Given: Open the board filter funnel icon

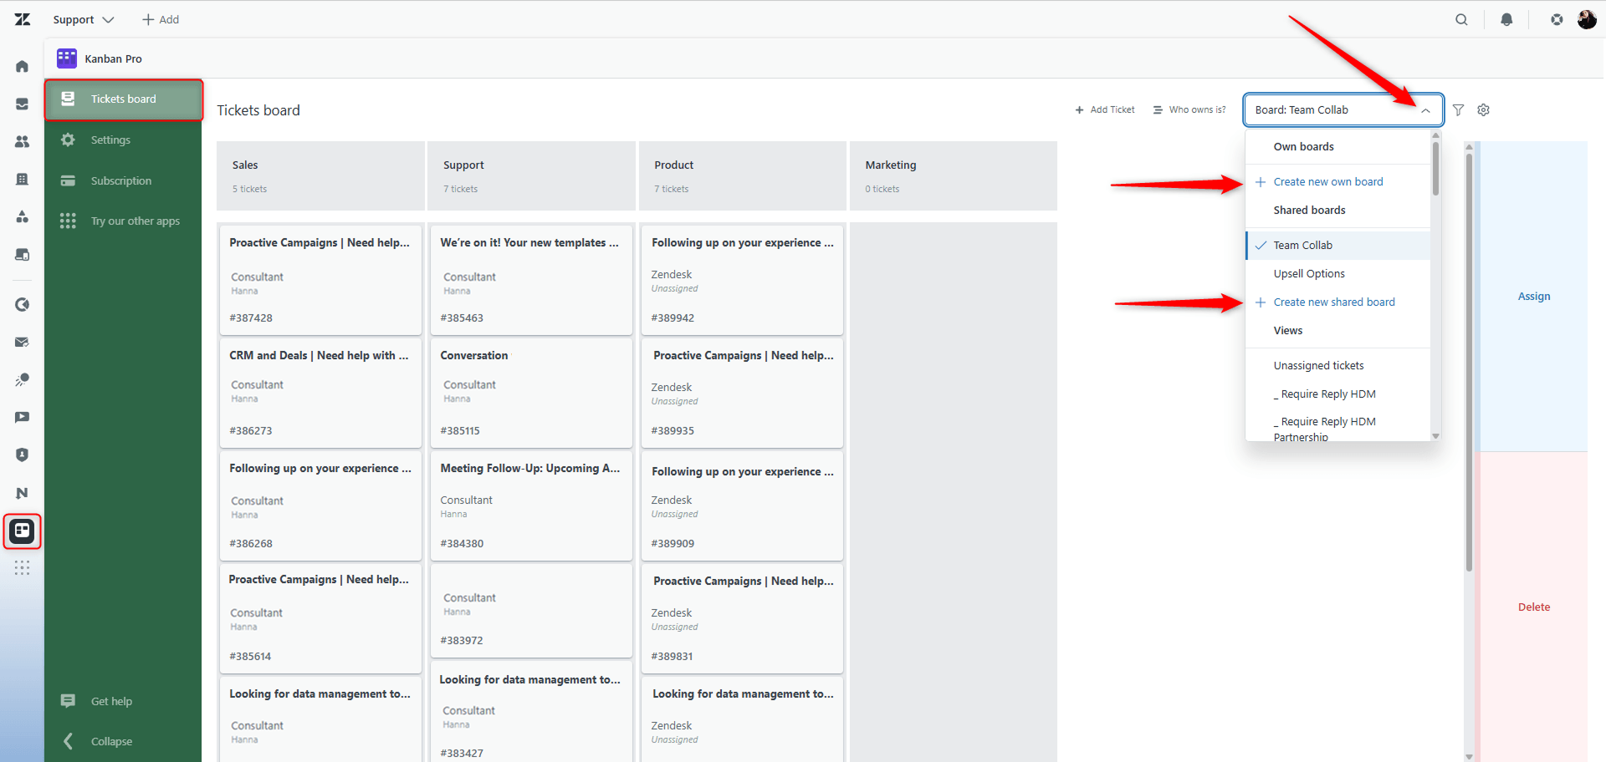Looking at the screenshot, I should (x=1459, y=109).
